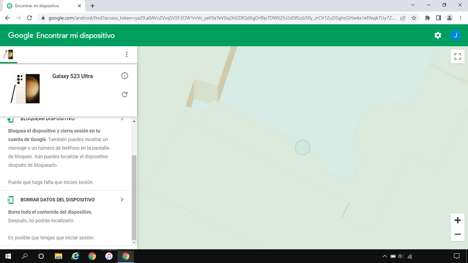Screen dimensions: 468x263
Task: Bookmark this page with star icon
Action: [x=414, y=18]
